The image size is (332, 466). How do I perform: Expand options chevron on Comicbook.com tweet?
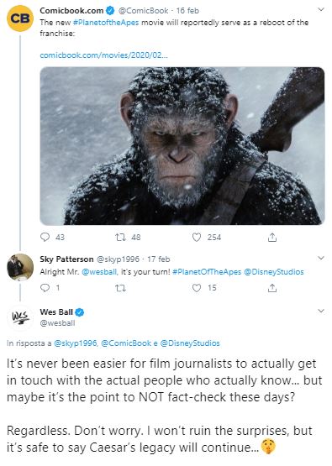pos(321,9)
